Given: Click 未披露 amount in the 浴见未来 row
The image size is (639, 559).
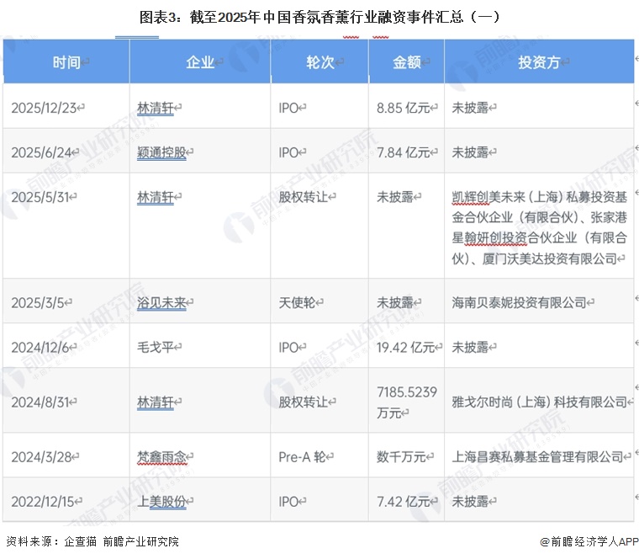Looking at the screenshot, I should (x=395, y=303).
